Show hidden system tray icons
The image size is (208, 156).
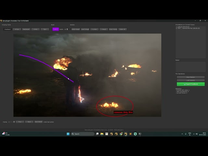coord(182,134)
